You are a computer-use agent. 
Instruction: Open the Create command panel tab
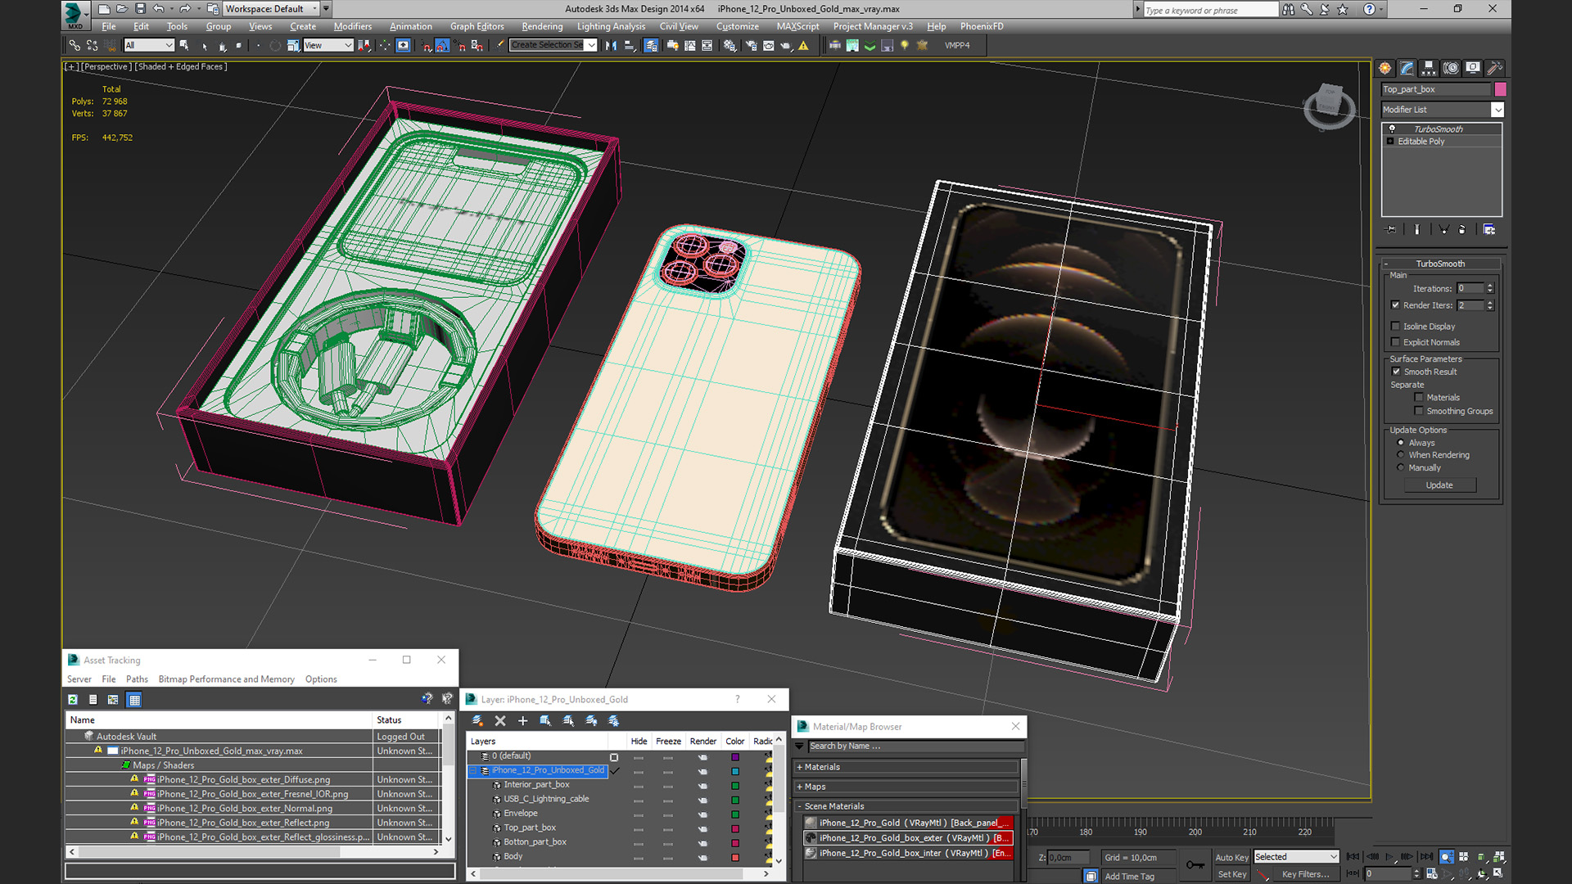coord(1385,68)
